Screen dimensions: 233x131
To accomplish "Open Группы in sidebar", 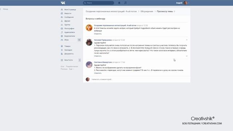I will click(x=67, y=25).
